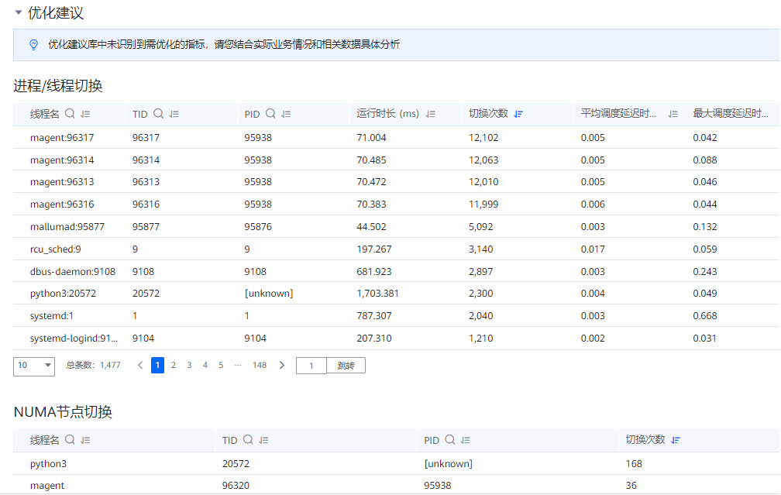Select the switch count 12,102

[483, 138]
